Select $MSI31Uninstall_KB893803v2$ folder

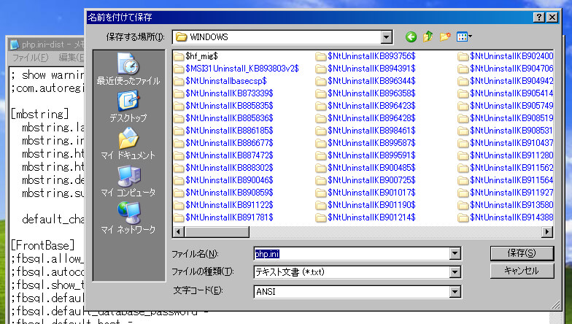[236, 69]
